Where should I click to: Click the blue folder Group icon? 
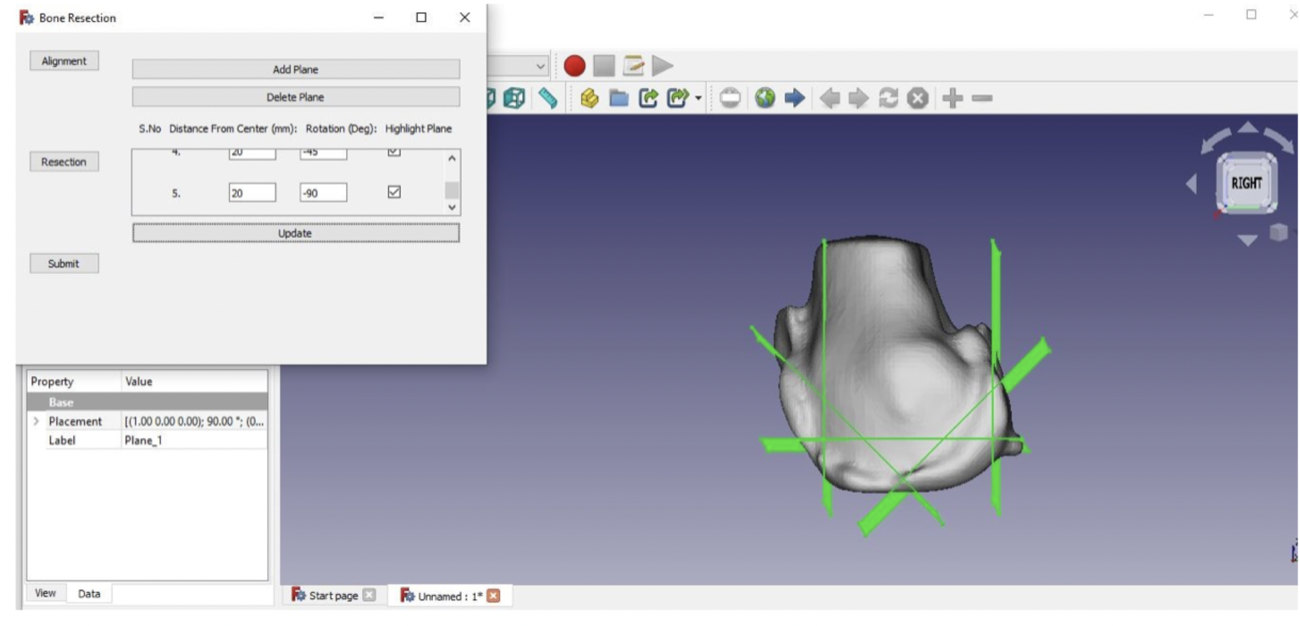tap(619, 98)
